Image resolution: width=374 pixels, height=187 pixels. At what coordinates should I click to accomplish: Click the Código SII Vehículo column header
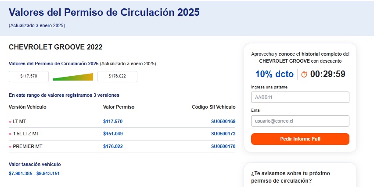pos(213,107)
